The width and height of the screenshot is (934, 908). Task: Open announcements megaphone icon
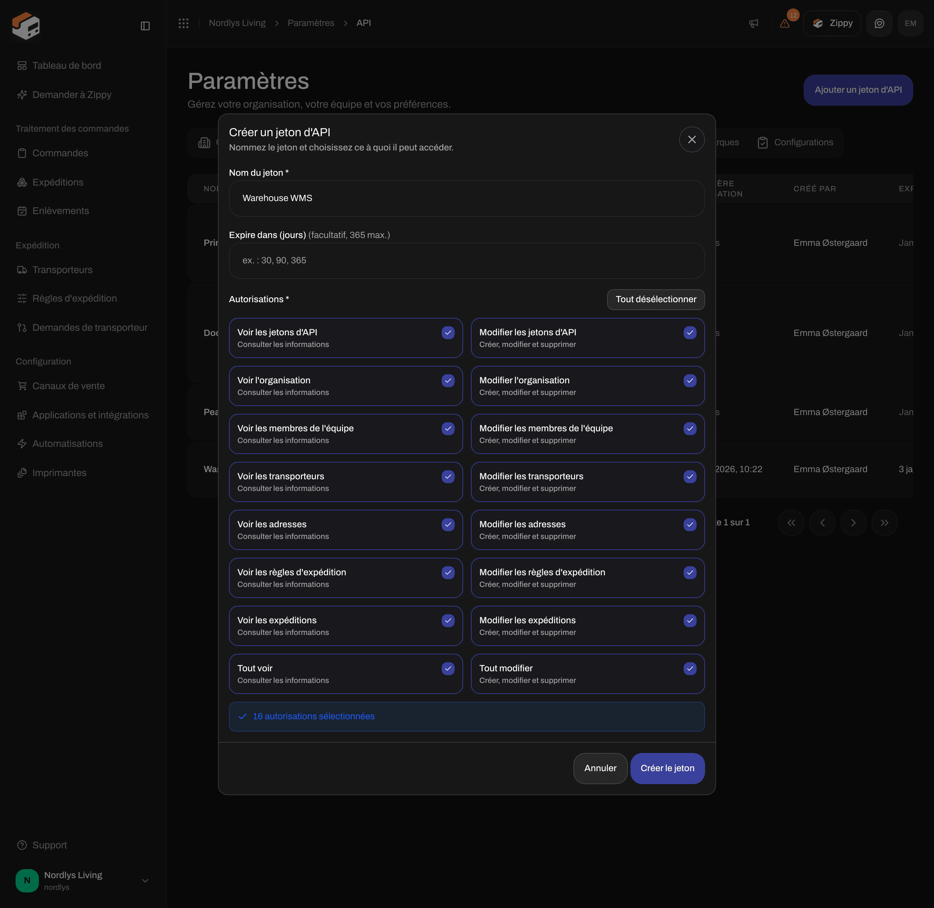(x=754, y=23)
